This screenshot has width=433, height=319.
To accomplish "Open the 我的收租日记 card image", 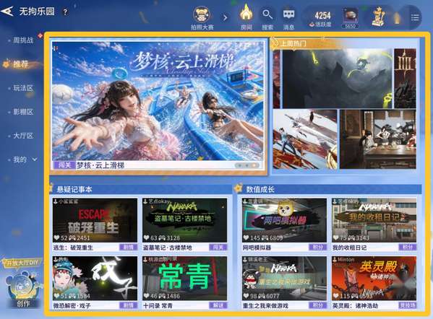I will click(374, 220).
